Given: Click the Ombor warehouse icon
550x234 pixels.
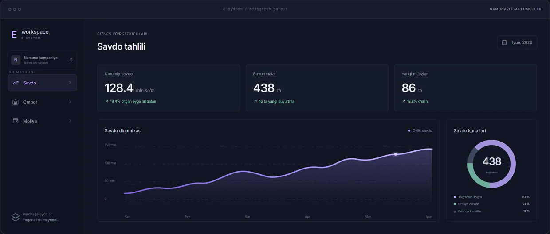Looking at the screenshot, I should 16,102.
